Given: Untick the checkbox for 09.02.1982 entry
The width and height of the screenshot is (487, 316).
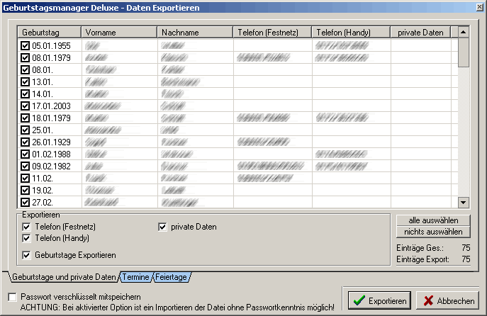Looking at the screenshot, I should pos(25,166).
